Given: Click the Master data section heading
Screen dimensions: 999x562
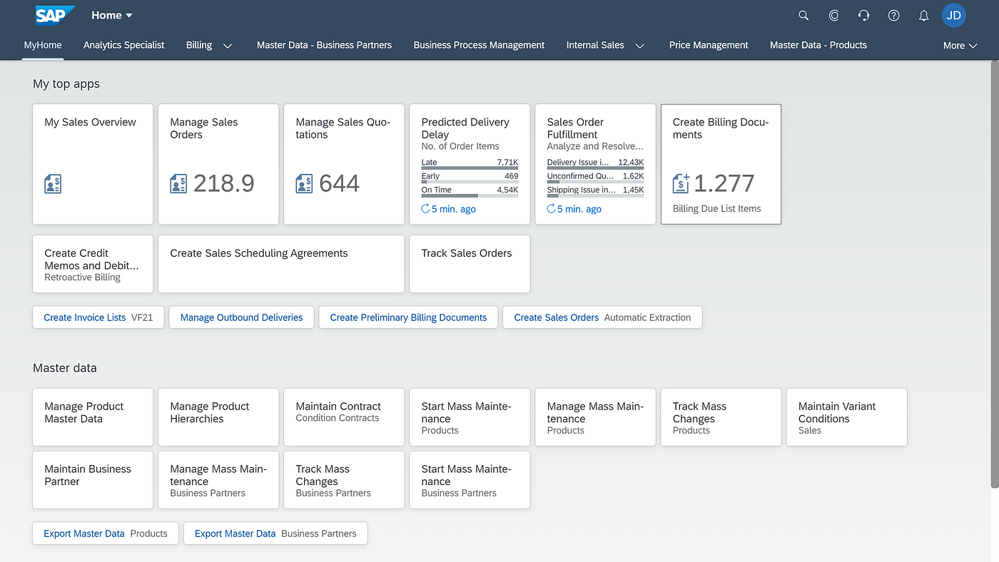Looking at the screenshot, I should (65, 368).
